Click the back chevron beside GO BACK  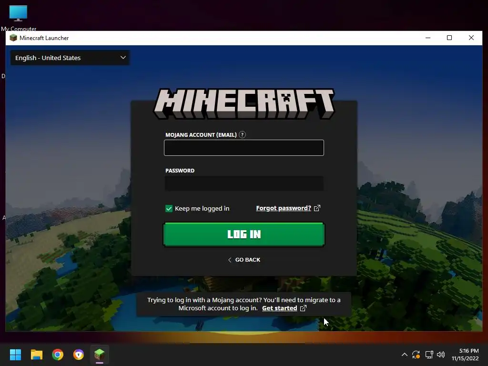coord(230,260)
